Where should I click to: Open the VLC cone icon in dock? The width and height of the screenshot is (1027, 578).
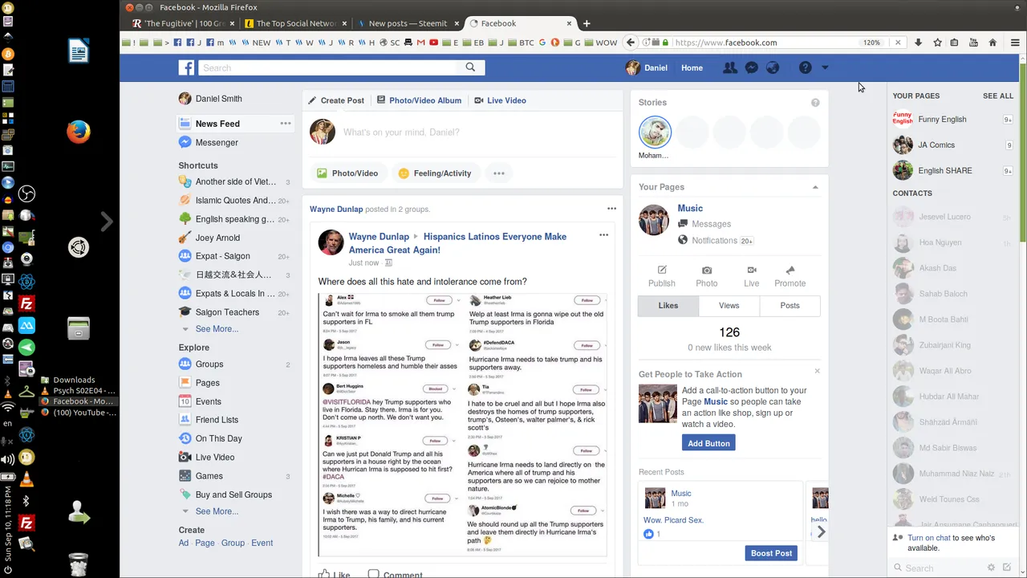point(26,479)
